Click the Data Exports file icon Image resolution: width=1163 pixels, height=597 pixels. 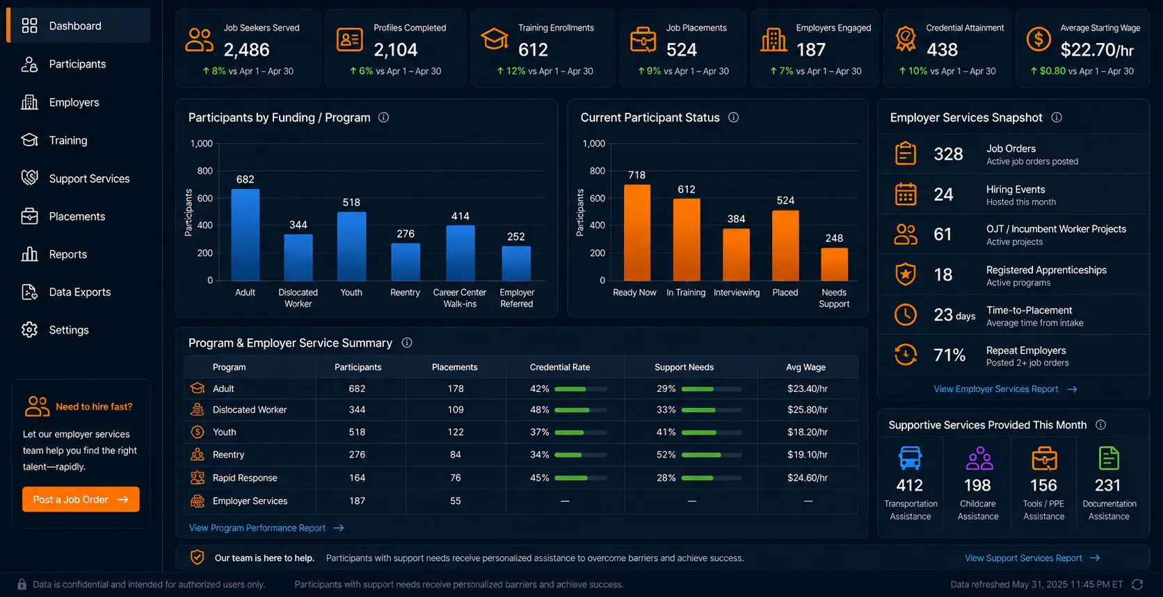(29, 292)
